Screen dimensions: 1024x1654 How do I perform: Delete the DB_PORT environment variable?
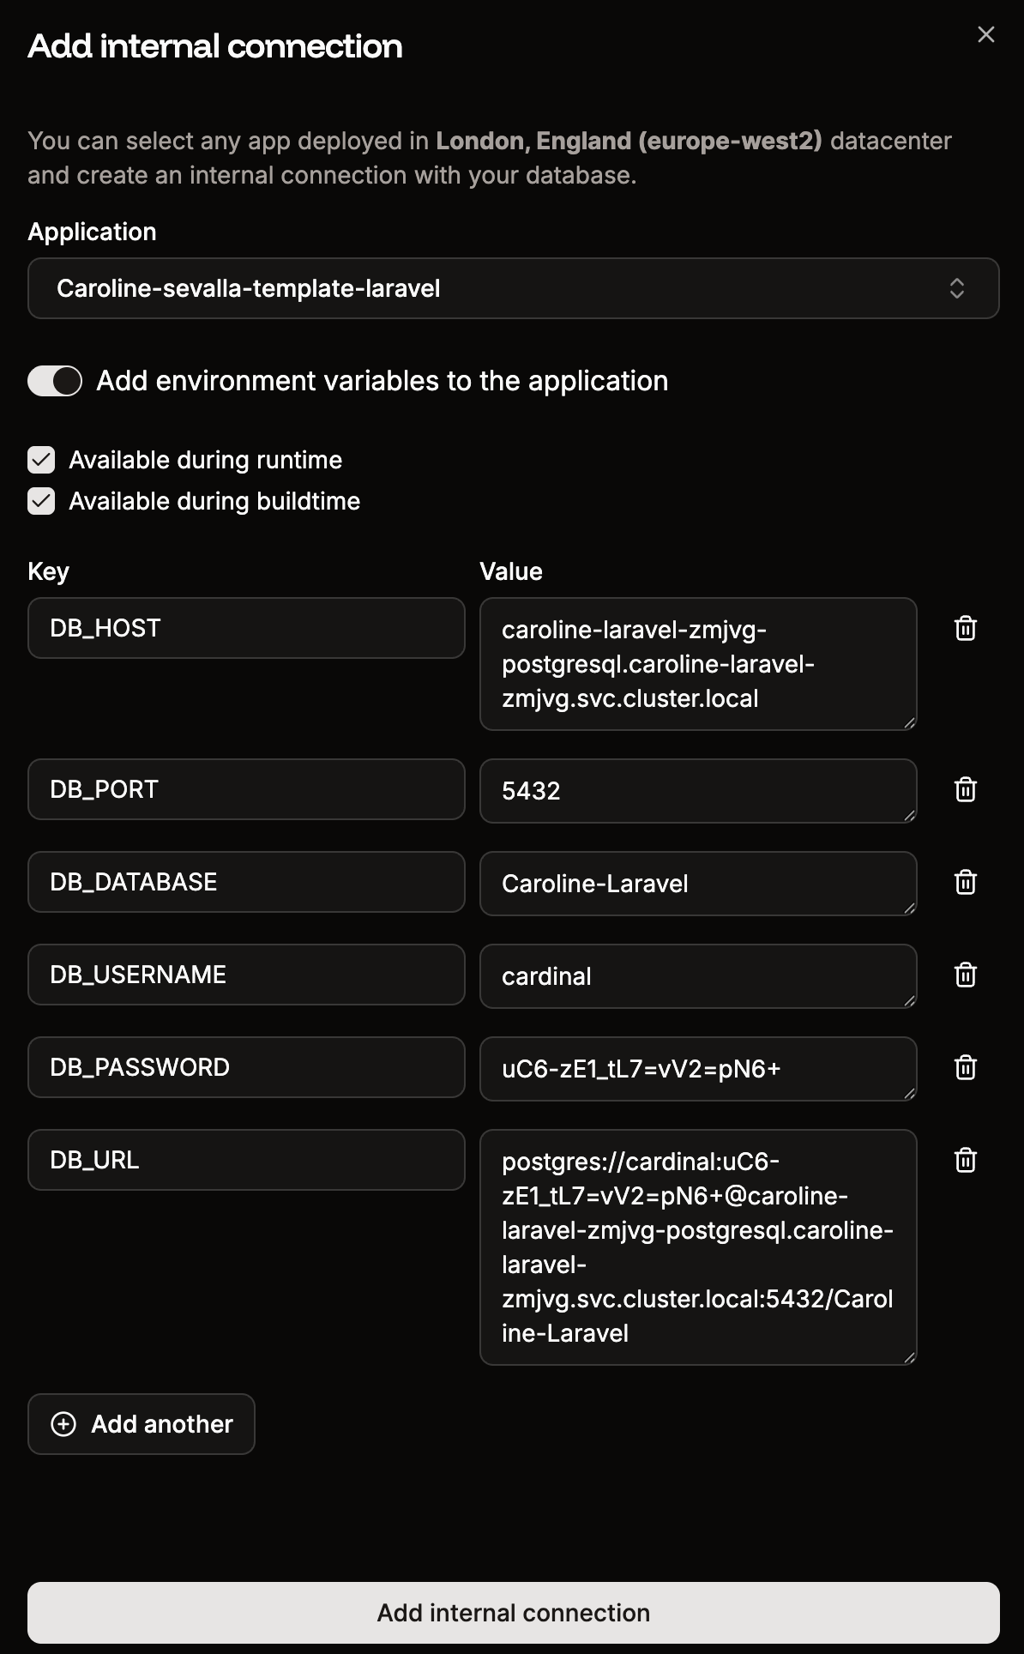[x=966, y=790]
